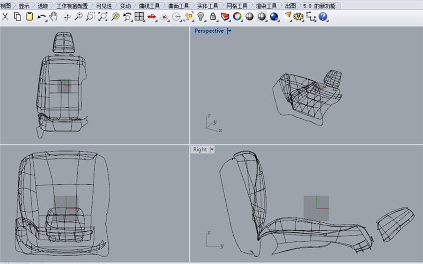This screenshot has height=264, width=423.
Task: Switch to shaded sphere display mode
Action: pyautogui.click(x=249, y=17)
